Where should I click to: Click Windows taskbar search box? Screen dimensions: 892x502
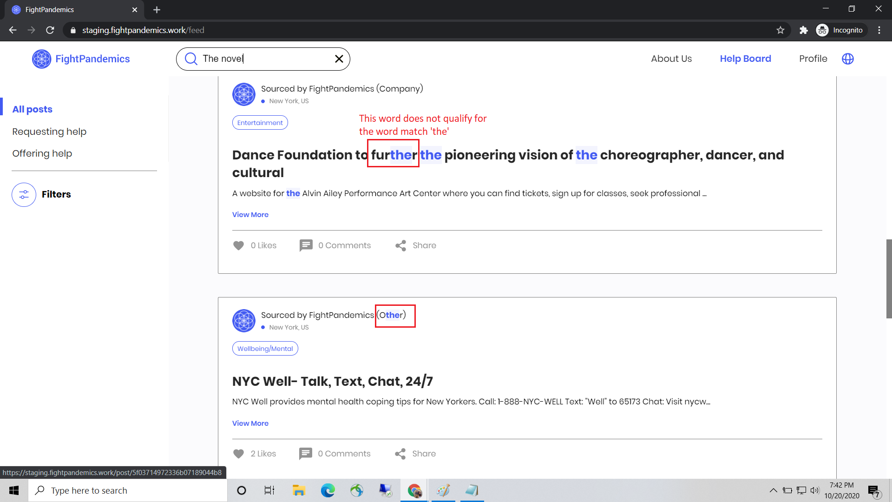point(128,490)
